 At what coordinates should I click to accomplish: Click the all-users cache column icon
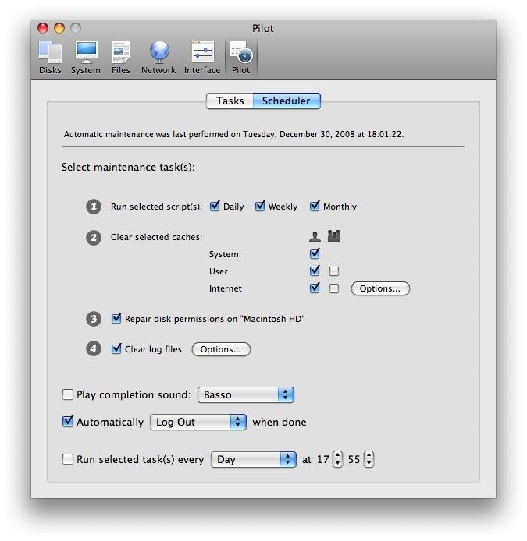pyautogui.click(x=334, y=236)
